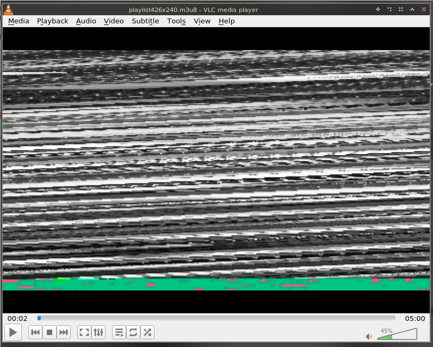Toggle remaining time on 05:00 label
The image size is (433, 347).
coord(415,319)
